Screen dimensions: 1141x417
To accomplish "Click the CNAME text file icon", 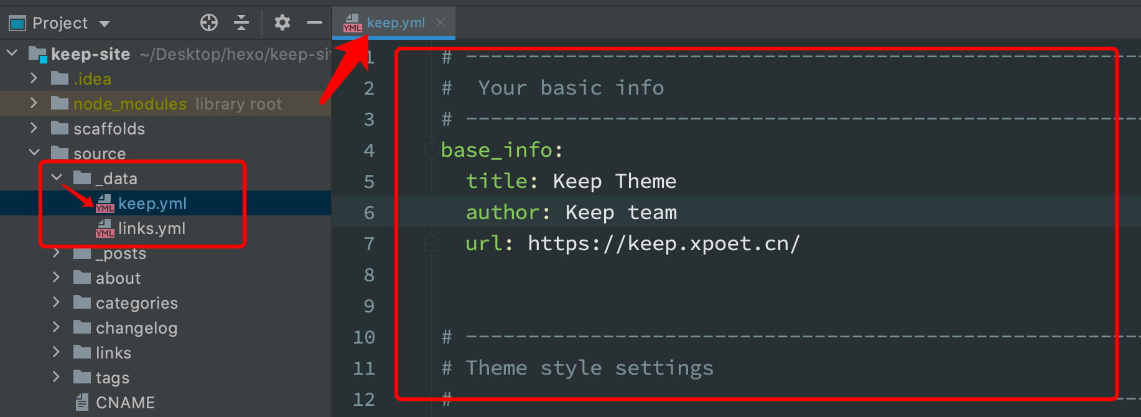I will (x=82, y=402).
